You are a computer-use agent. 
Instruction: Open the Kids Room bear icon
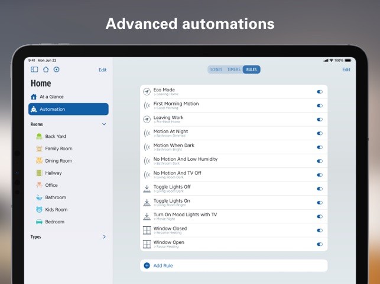point(39,210)
